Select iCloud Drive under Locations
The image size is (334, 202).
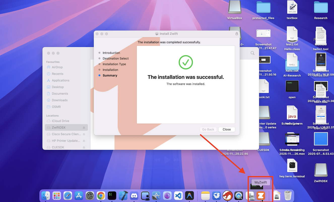(60, 121)
